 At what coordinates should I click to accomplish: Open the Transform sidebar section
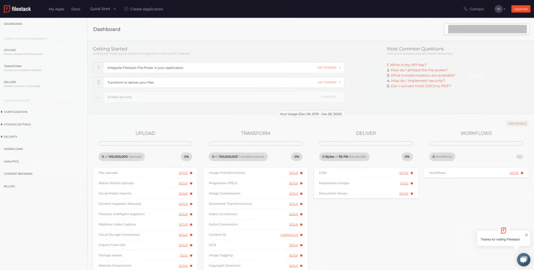[23, 68]
